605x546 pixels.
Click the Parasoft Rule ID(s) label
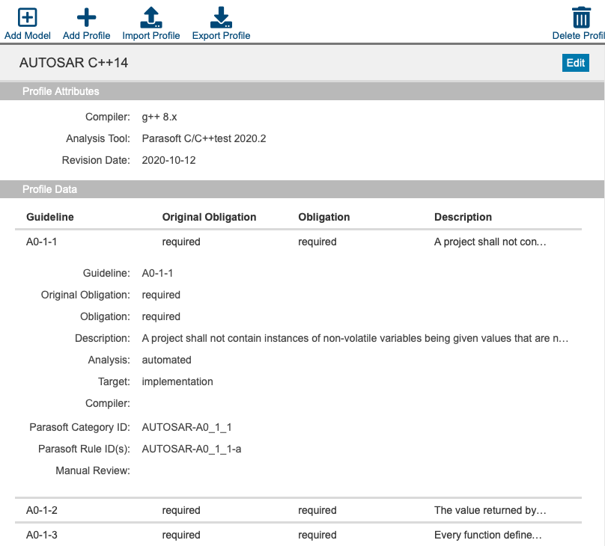(x=84, y=449)
